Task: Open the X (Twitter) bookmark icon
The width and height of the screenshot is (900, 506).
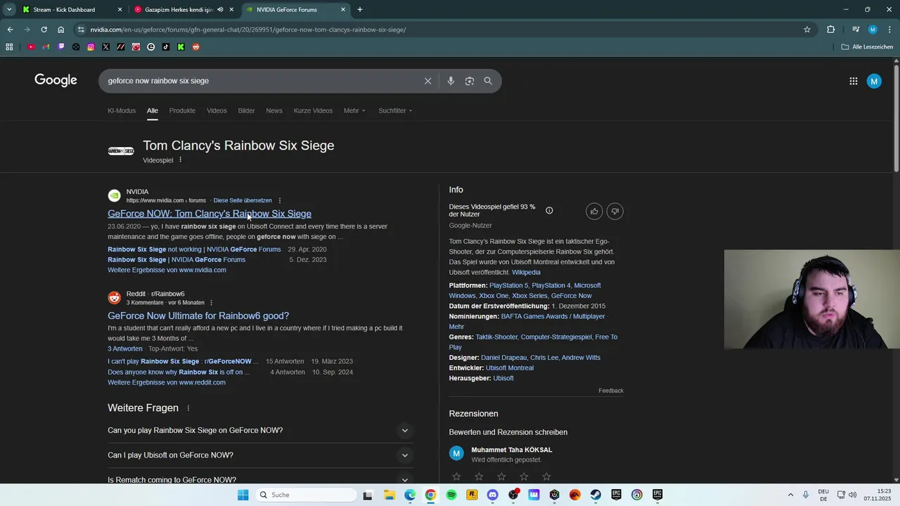Action: click(105, 47)
